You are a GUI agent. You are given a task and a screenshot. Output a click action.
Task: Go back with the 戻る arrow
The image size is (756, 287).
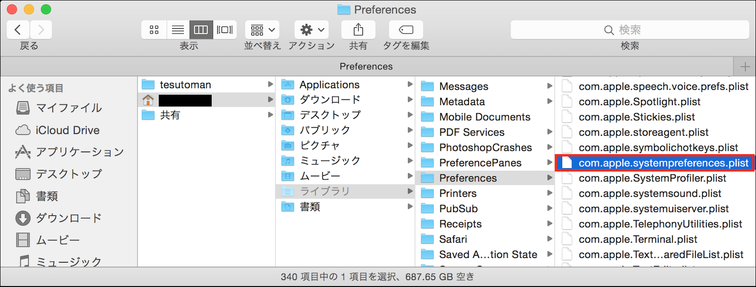tap(18, 30)
